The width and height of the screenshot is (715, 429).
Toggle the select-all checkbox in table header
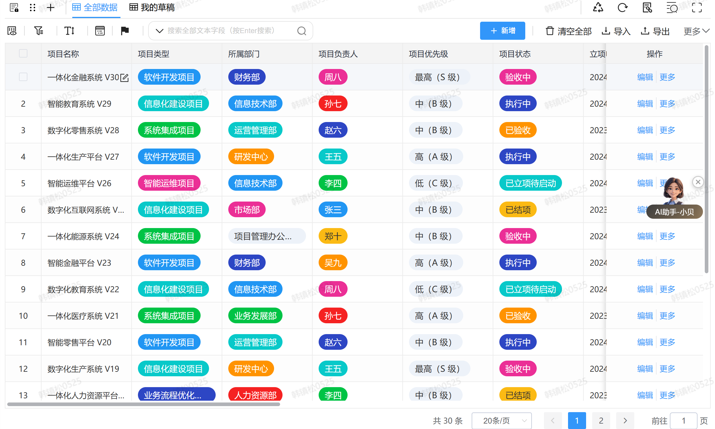click(x=23, y=53)
